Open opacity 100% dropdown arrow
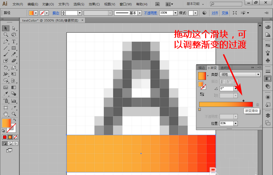Viewport: 273px width, 175px height. [x=175, y=13]
